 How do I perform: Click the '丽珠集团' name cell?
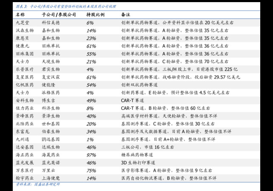tap(25, 54)
